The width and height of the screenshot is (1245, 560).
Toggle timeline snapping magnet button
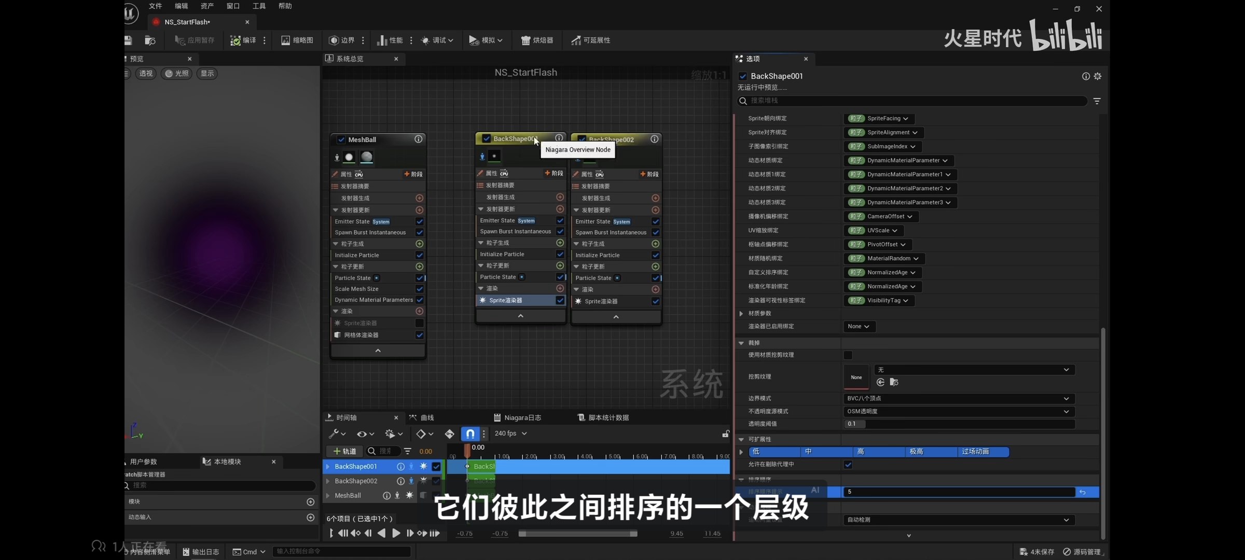[x=469, y=433]
